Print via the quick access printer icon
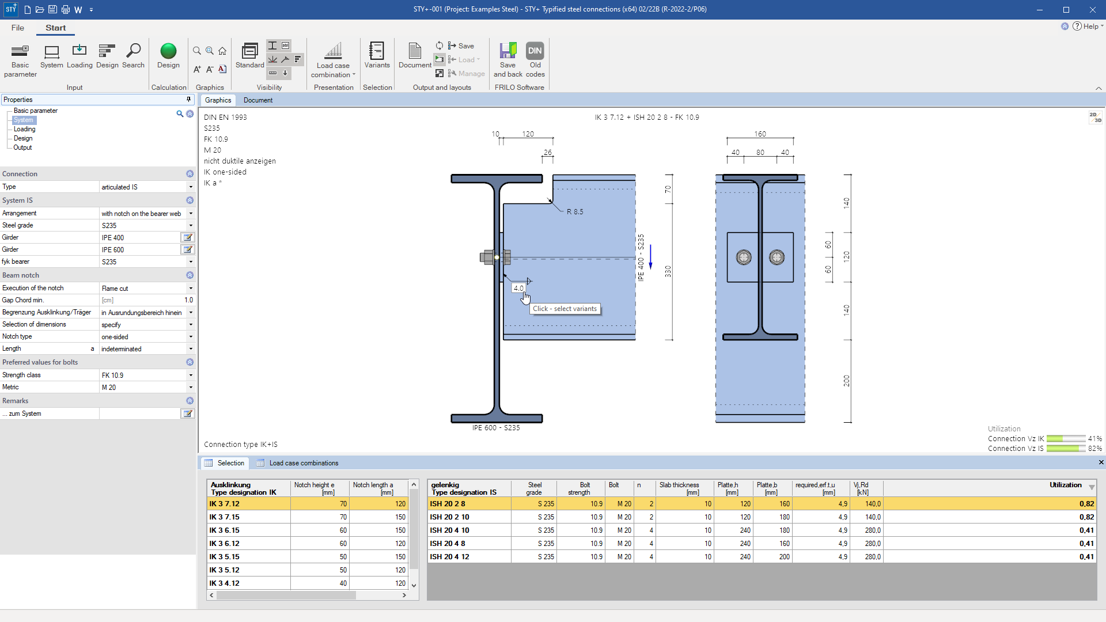Viewport: 1106px width, 622px height. point(66,9)
